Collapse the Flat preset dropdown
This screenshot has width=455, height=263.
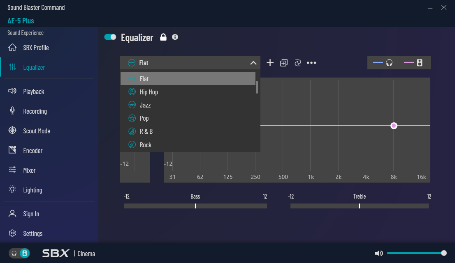[x=253, y=63]
